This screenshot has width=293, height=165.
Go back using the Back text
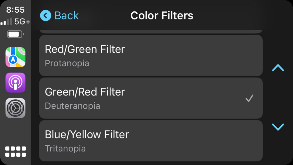pyautogui.click(x=67, y=15)
